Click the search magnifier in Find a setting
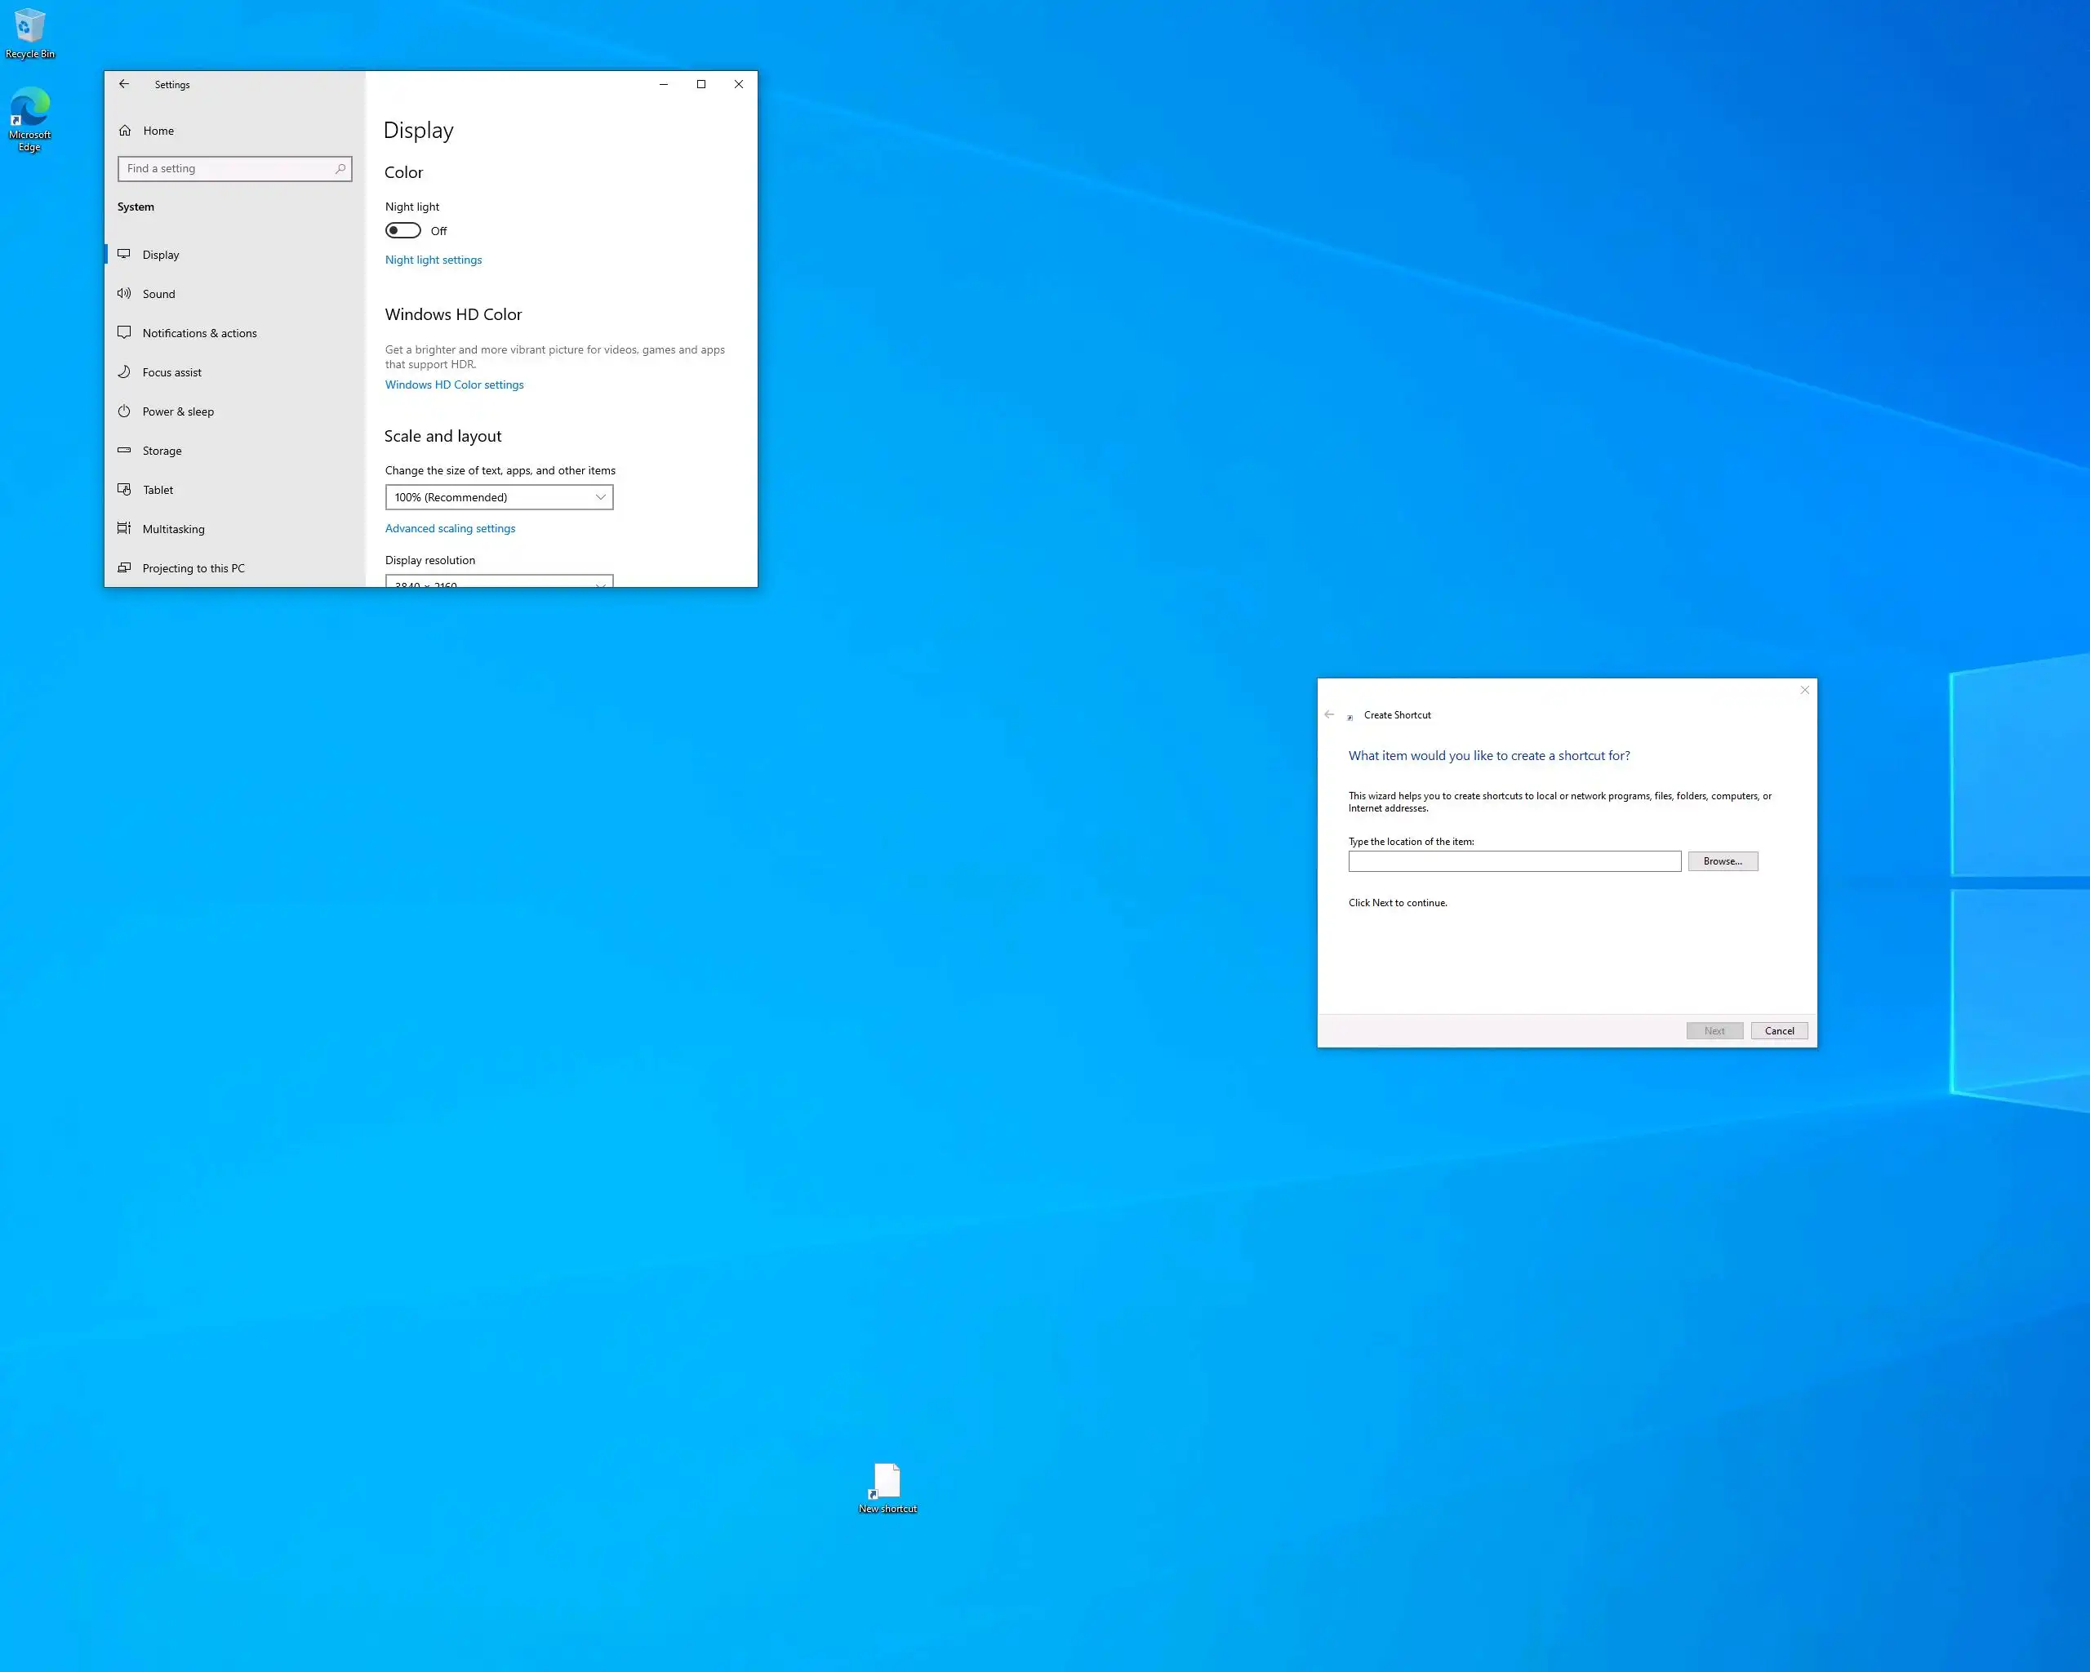This screenshot has width=2090, height=1672. click(340, 169)
